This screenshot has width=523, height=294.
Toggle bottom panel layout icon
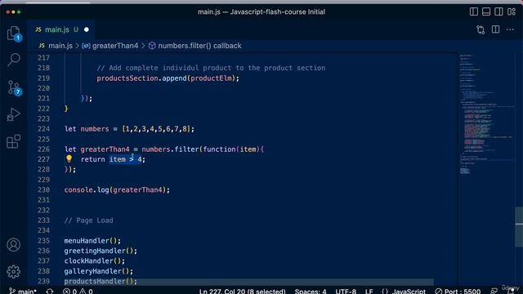[x=486, y=11]
